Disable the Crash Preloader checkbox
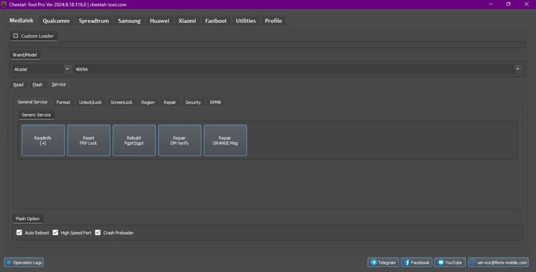This screenshot has width=536, height=272. click(98, 232)
